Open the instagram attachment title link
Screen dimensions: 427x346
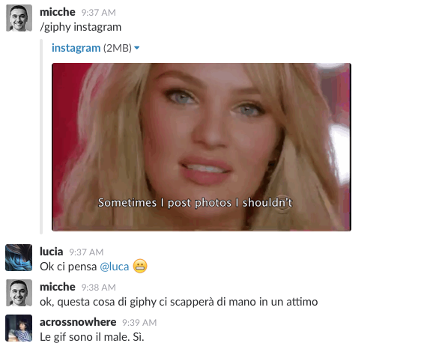76,48
